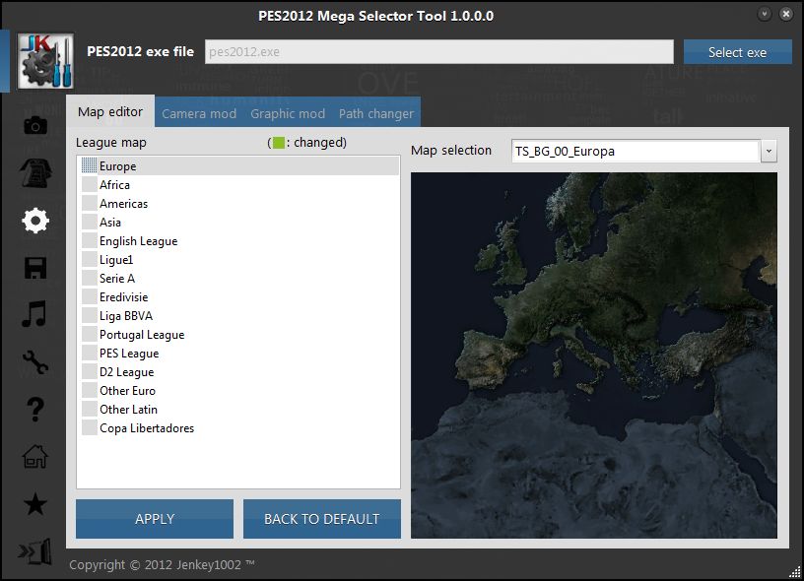Click the camera icon in the sidebar
The width and height of the screenshot is (804, 581).
35,125
